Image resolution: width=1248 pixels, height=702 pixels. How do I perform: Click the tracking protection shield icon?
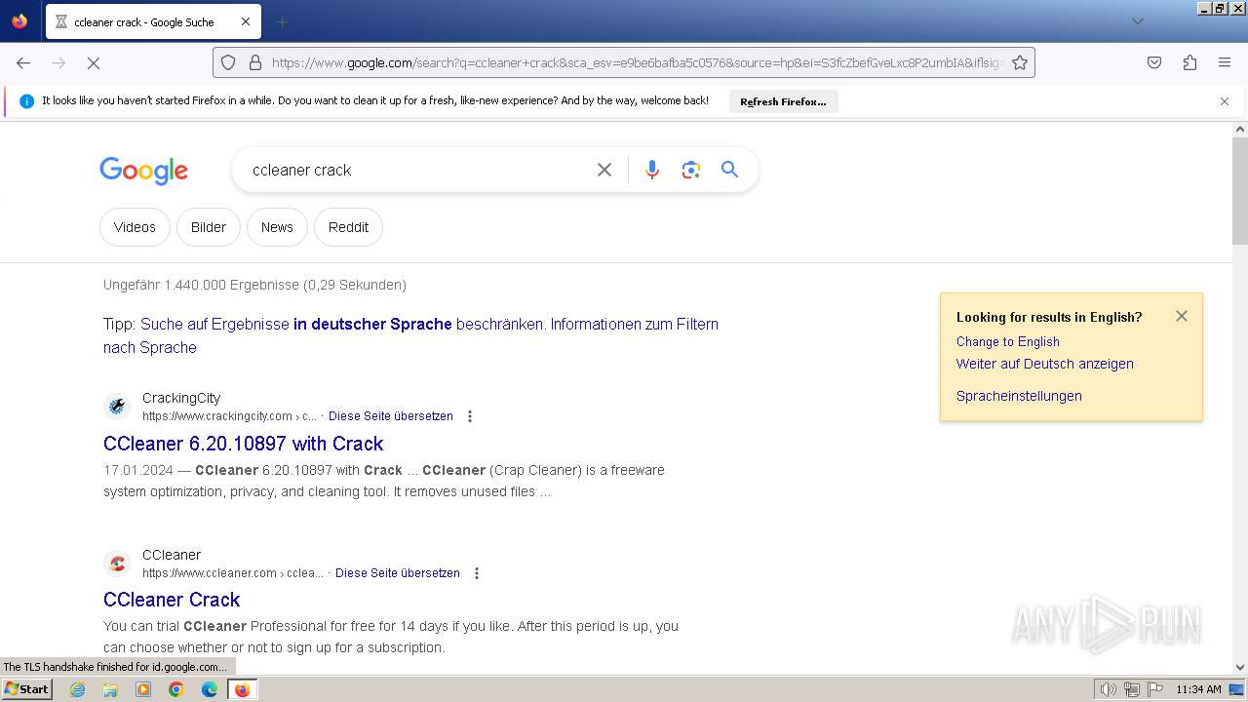pos(228,62)
